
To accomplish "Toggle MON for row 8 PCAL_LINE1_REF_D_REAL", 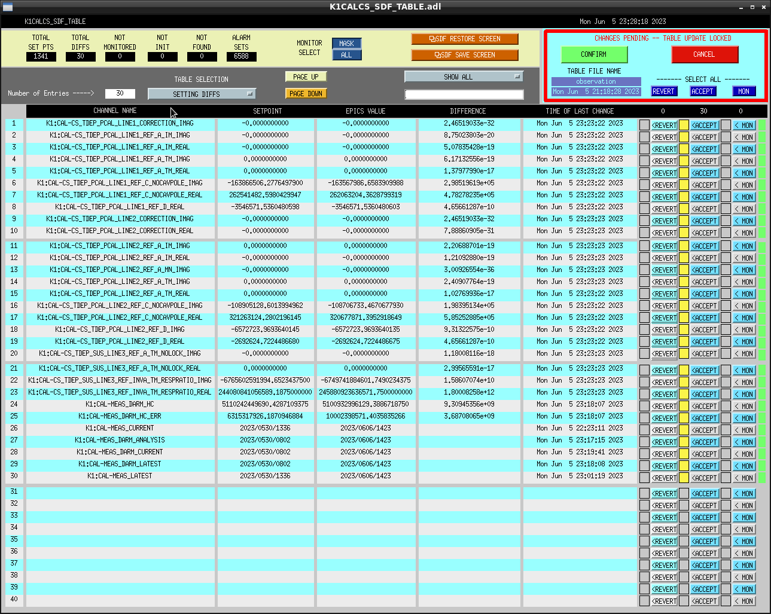I will (x=744, y=209).
